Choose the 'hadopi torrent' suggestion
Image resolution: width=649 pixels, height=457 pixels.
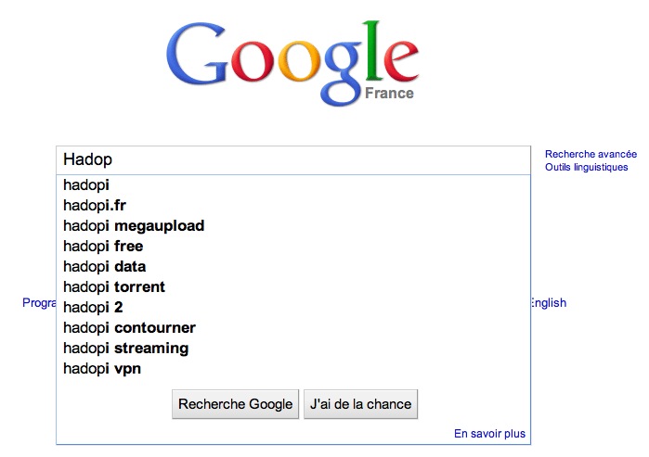[x=114, y=287]
